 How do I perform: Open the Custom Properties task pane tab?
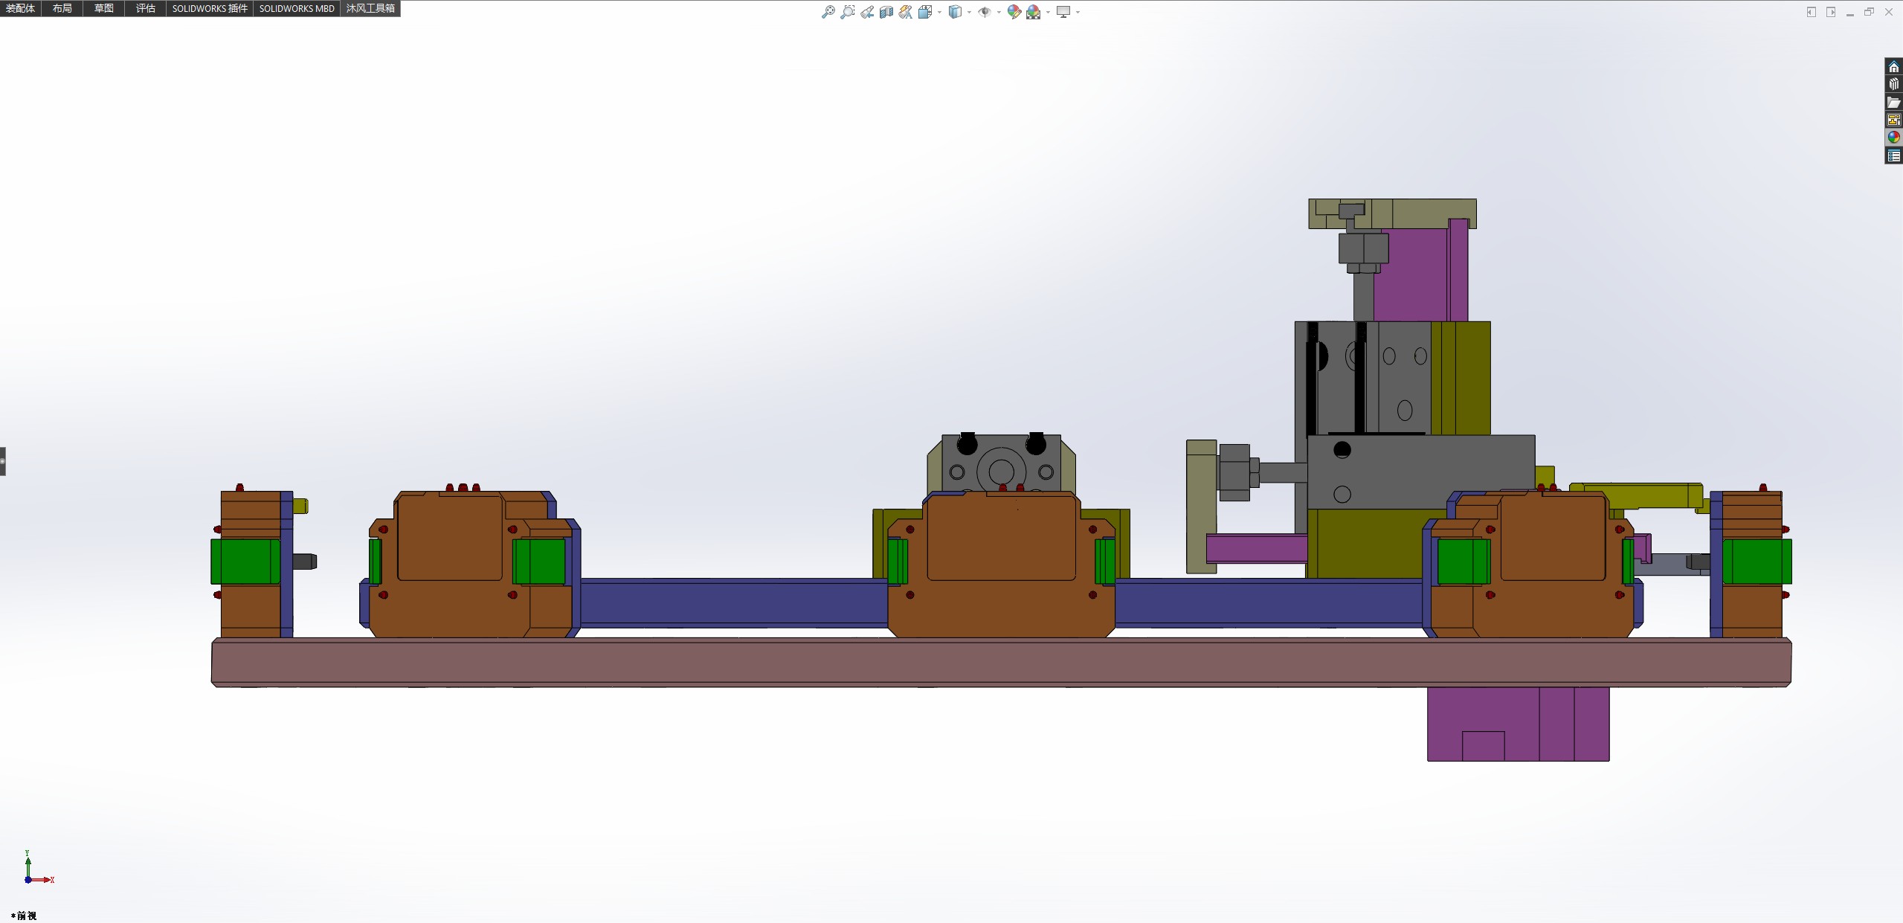(1893, 155)
